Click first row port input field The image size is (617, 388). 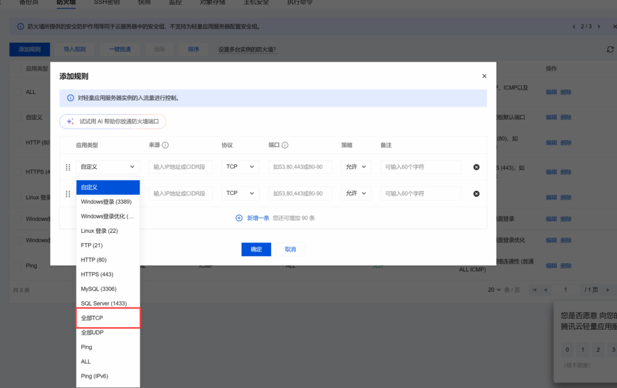point(300,167)
